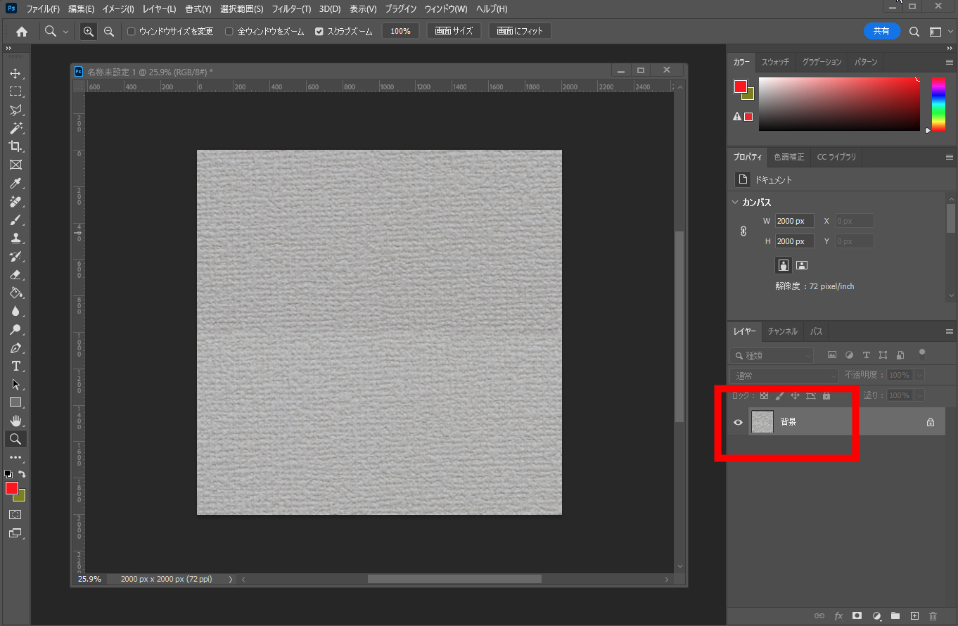Select the Crop tool
This screenshot has width=958, height=626.
(15, 146)
